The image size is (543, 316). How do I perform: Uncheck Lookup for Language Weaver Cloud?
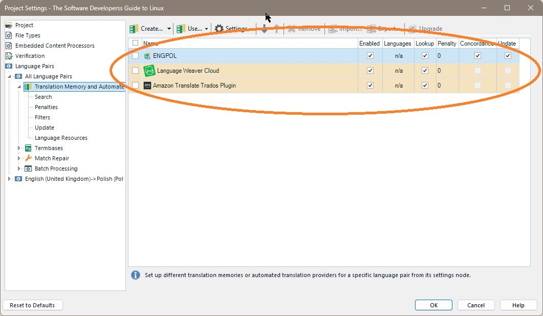point(425,70)
